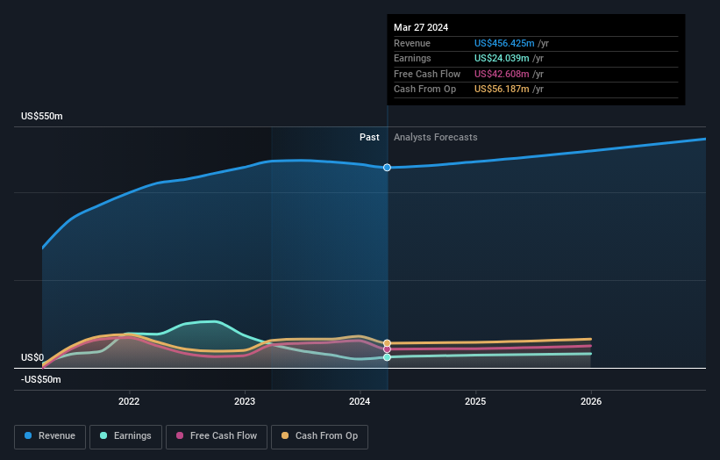This screenshot has width=720, height=460.
Task: Click the Free Cash Flow label in tooltip
Action: (427, 74)
